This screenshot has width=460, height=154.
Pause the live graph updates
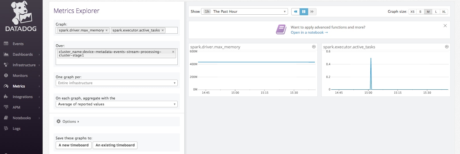304,11
